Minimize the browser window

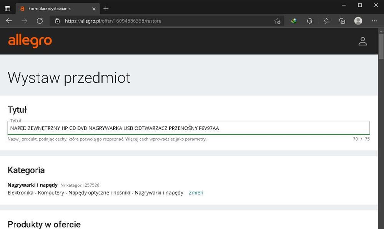(344, 5)
